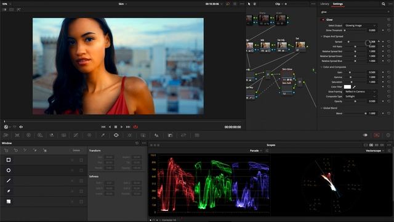This screenshot has height=222, width=394.
Task: Open the Scopes palette icon
Action: coord(377,135)
